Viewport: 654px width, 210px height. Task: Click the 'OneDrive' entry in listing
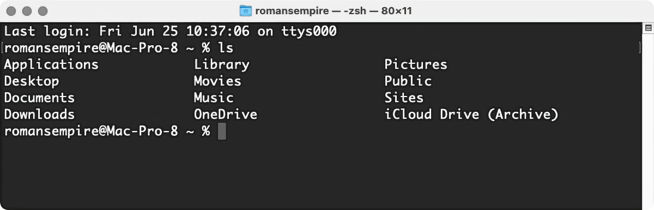coord(226,115)
